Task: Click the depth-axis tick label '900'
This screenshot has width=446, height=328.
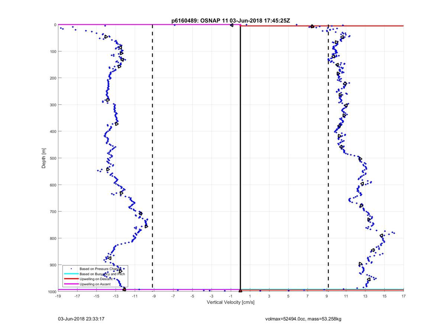Action: pyautogui.click(x=53, y=265)
